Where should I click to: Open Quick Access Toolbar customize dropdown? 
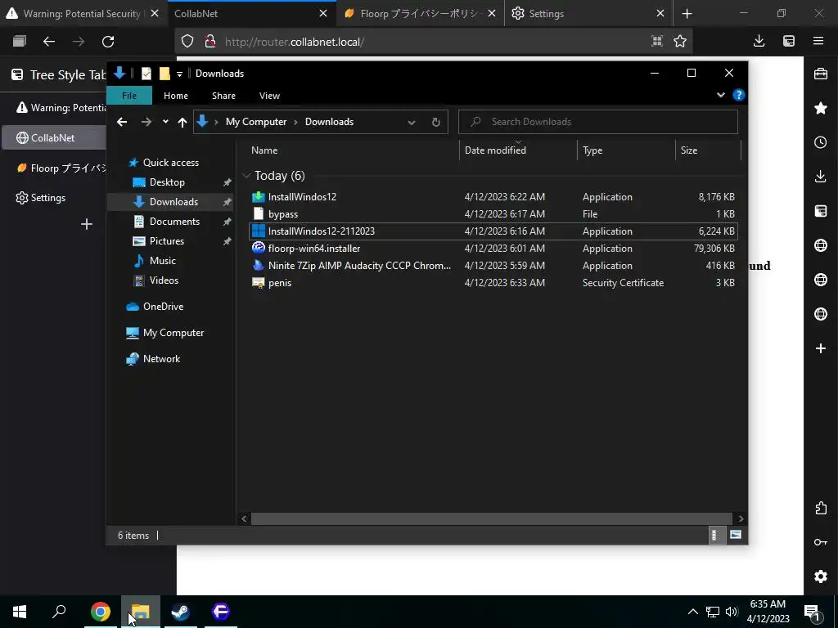179,74
